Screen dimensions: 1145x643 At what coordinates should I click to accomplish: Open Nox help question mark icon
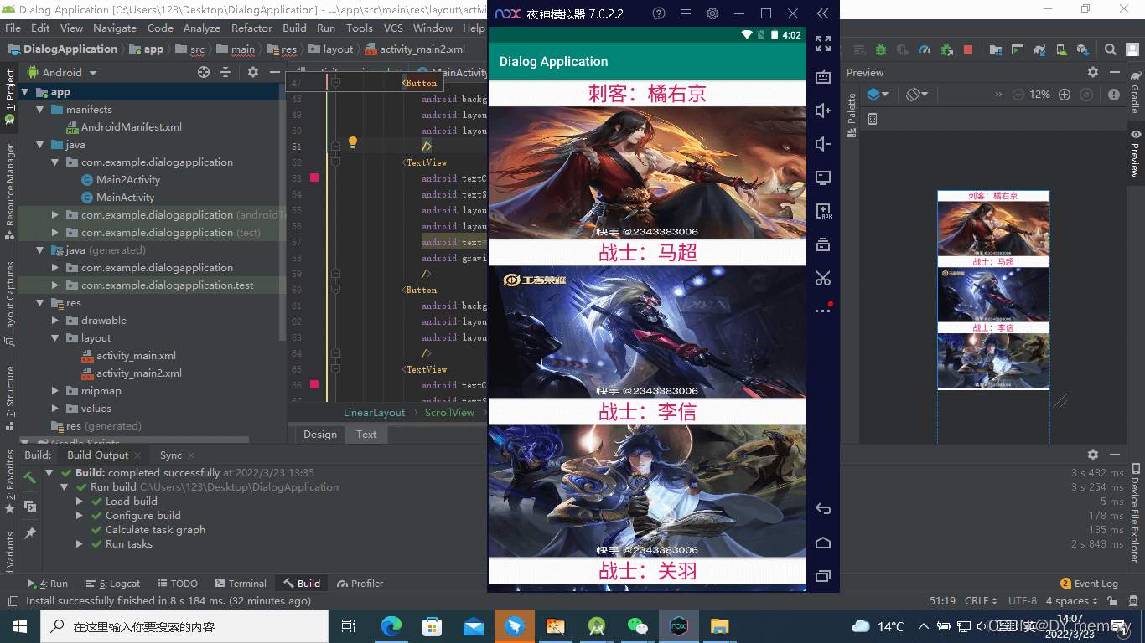[659, 14]
